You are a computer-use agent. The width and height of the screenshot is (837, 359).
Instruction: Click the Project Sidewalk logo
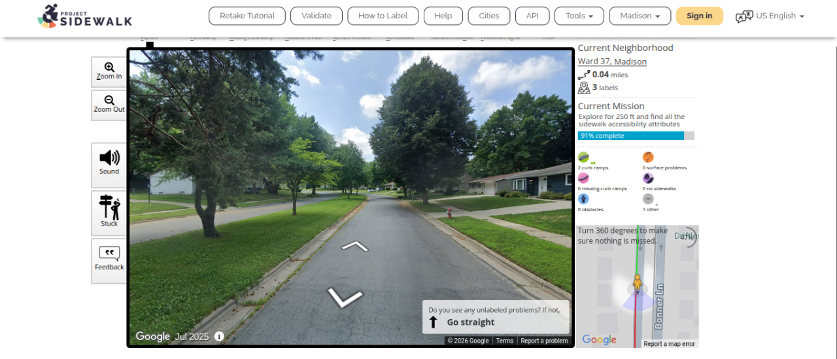coord(85,16)
